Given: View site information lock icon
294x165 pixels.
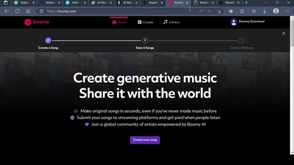Looking at the screenshot, I should coord(41,11).
